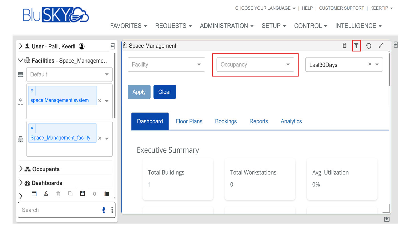The height and width of the screenshot is (228, 410).
Task: Open the Facility dropdown
Action: [x=166, y=65]
